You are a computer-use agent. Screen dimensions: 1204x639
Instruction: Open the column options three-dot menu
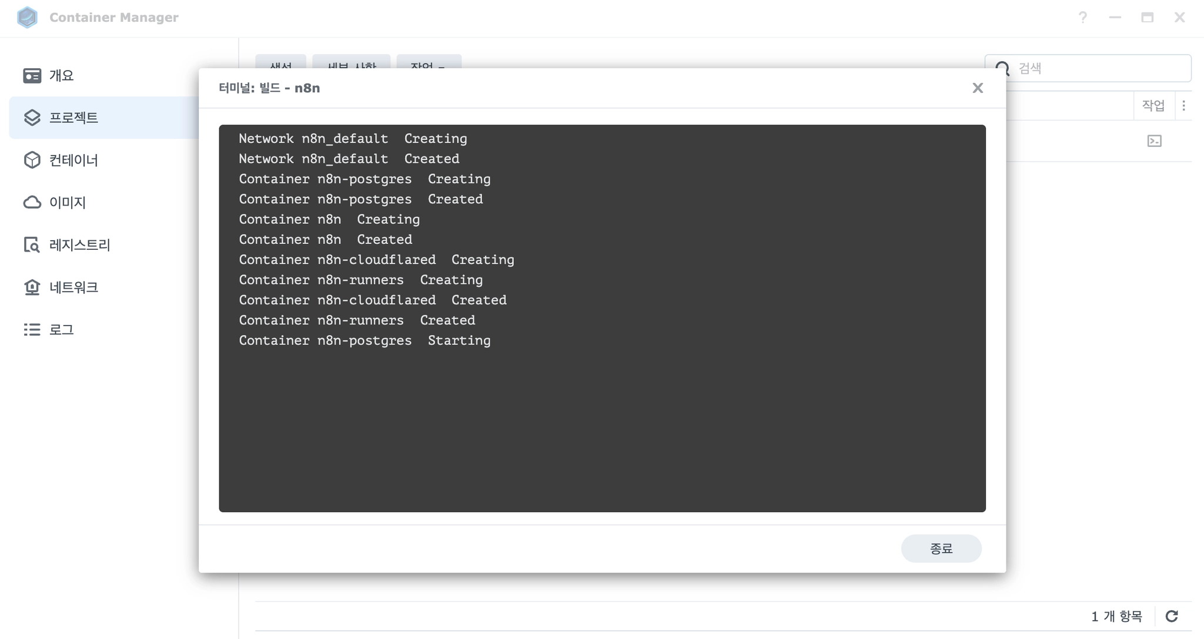pyautogui.click(x=1183, y=106)
